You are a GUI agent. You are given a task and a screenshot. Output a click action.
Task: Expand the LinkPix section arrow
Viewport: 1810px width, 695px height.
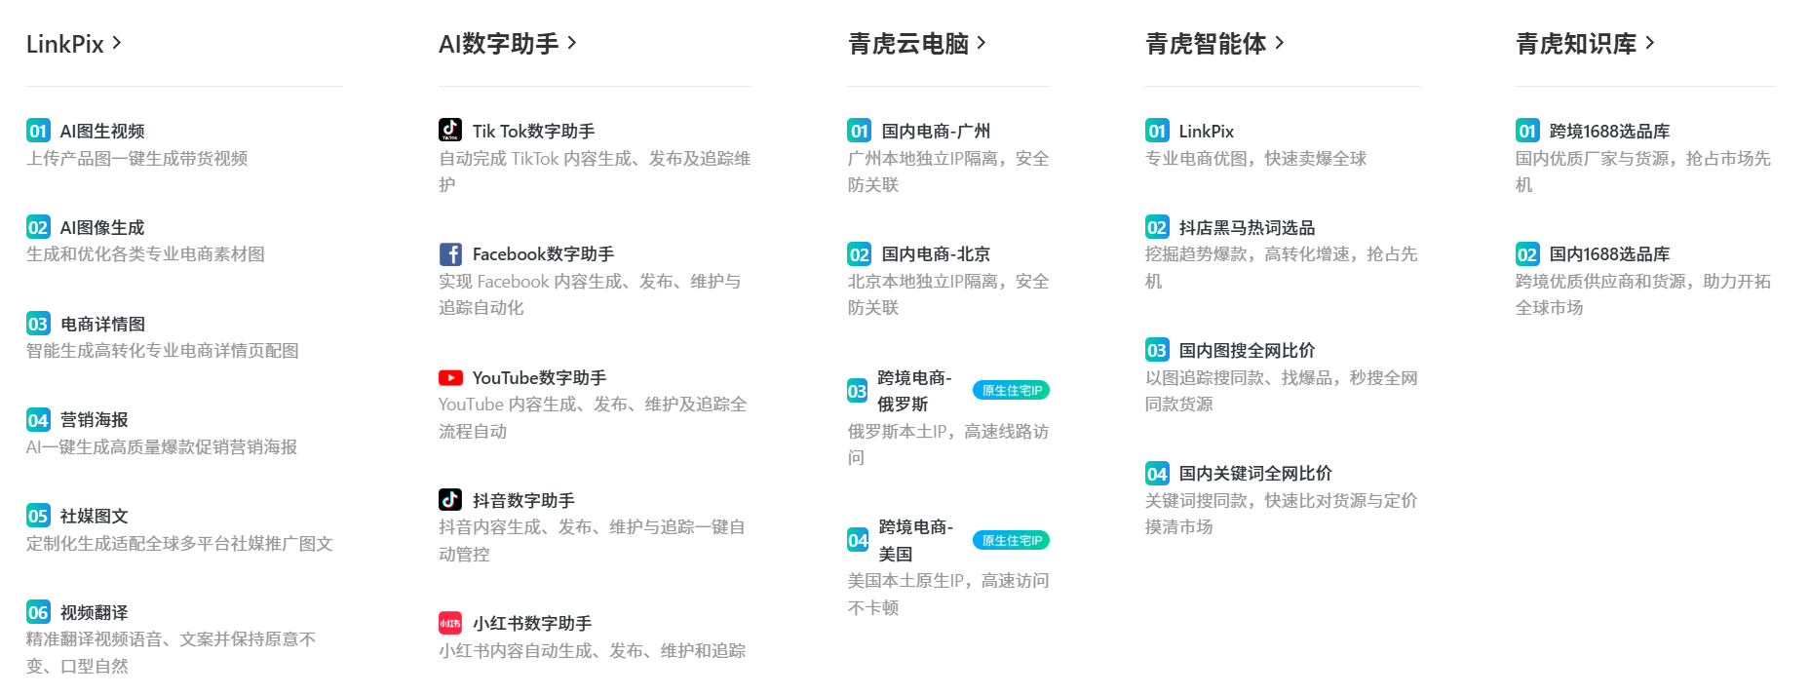tap(117, 43)
